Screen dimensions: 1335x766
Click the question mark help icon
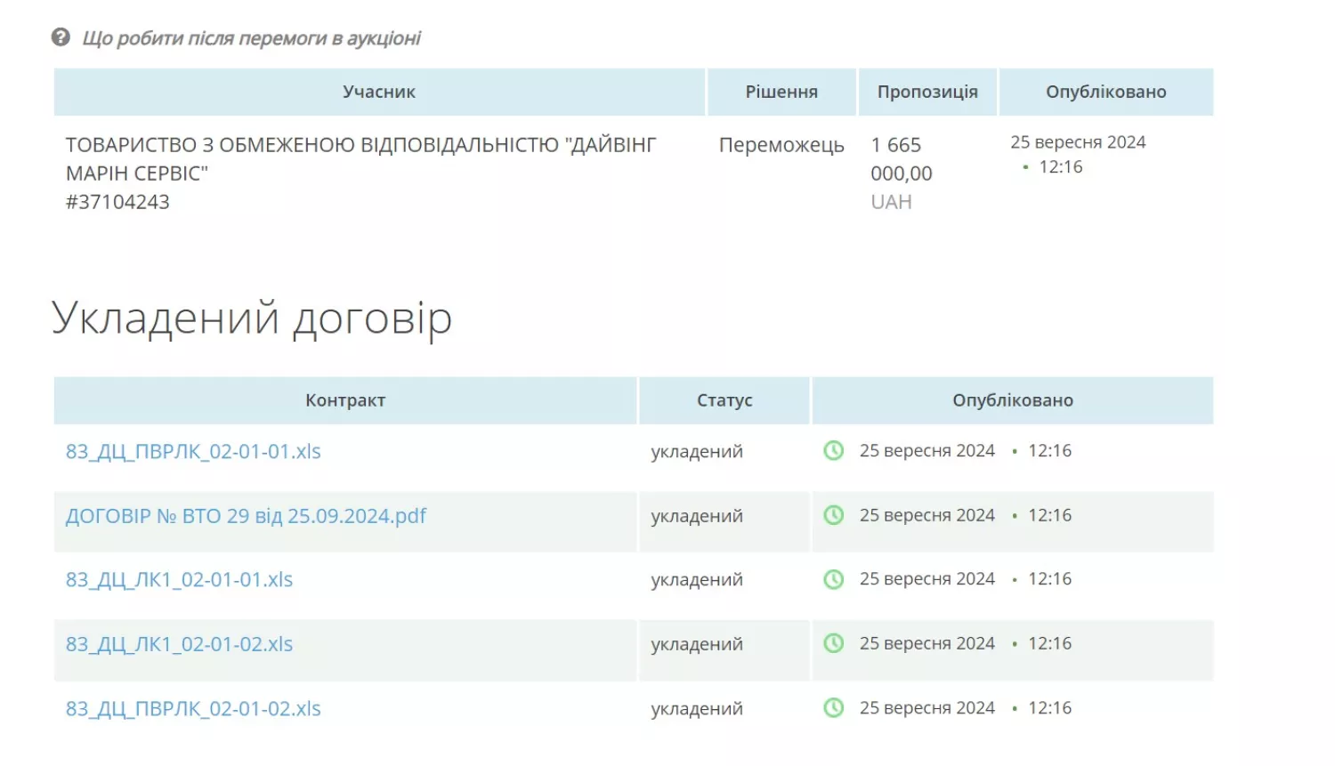point(61,37)
